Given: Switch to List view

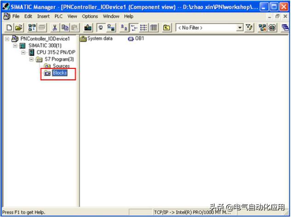Looking at the screenshot, I should pos(143,28).
